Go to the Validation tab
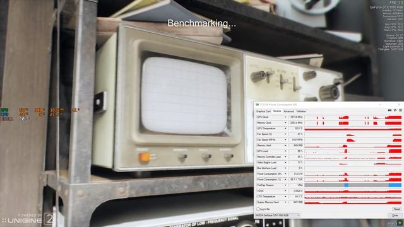 [x=301, y=112]
